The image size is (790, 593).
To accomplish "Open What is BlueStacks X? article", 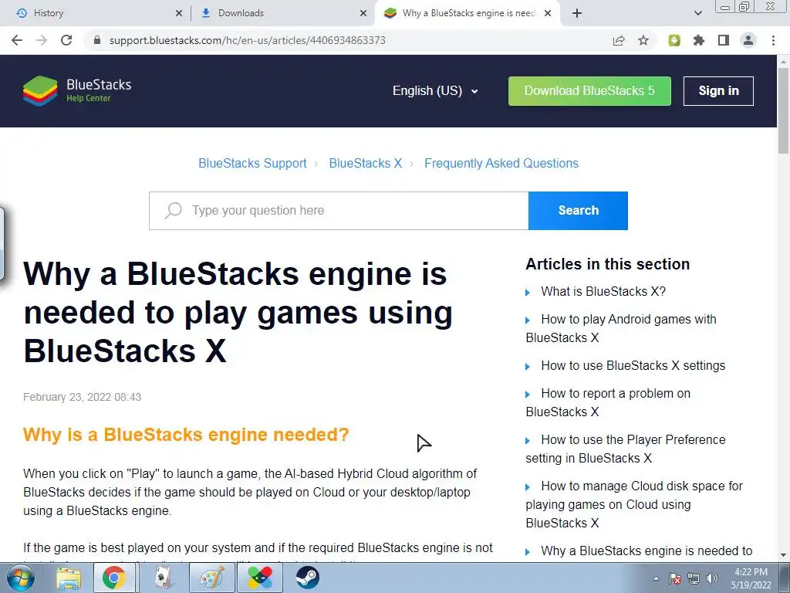I will point(603,291).
